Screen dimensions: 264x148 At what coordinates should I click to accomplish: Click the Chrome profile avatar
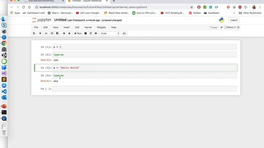[254, 7]
